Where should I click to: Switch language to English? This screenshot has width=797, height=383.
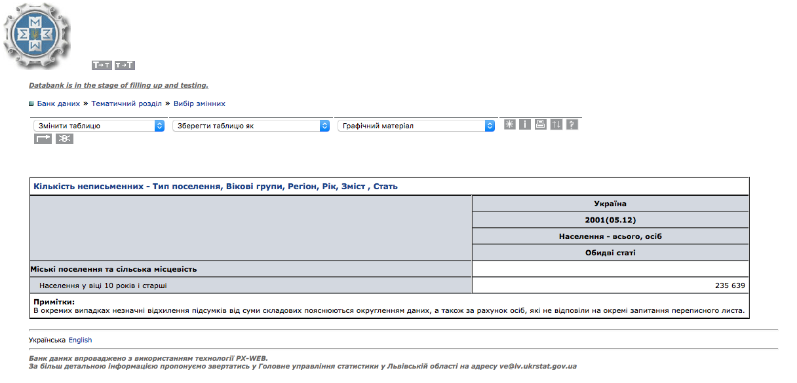(80, 340)
